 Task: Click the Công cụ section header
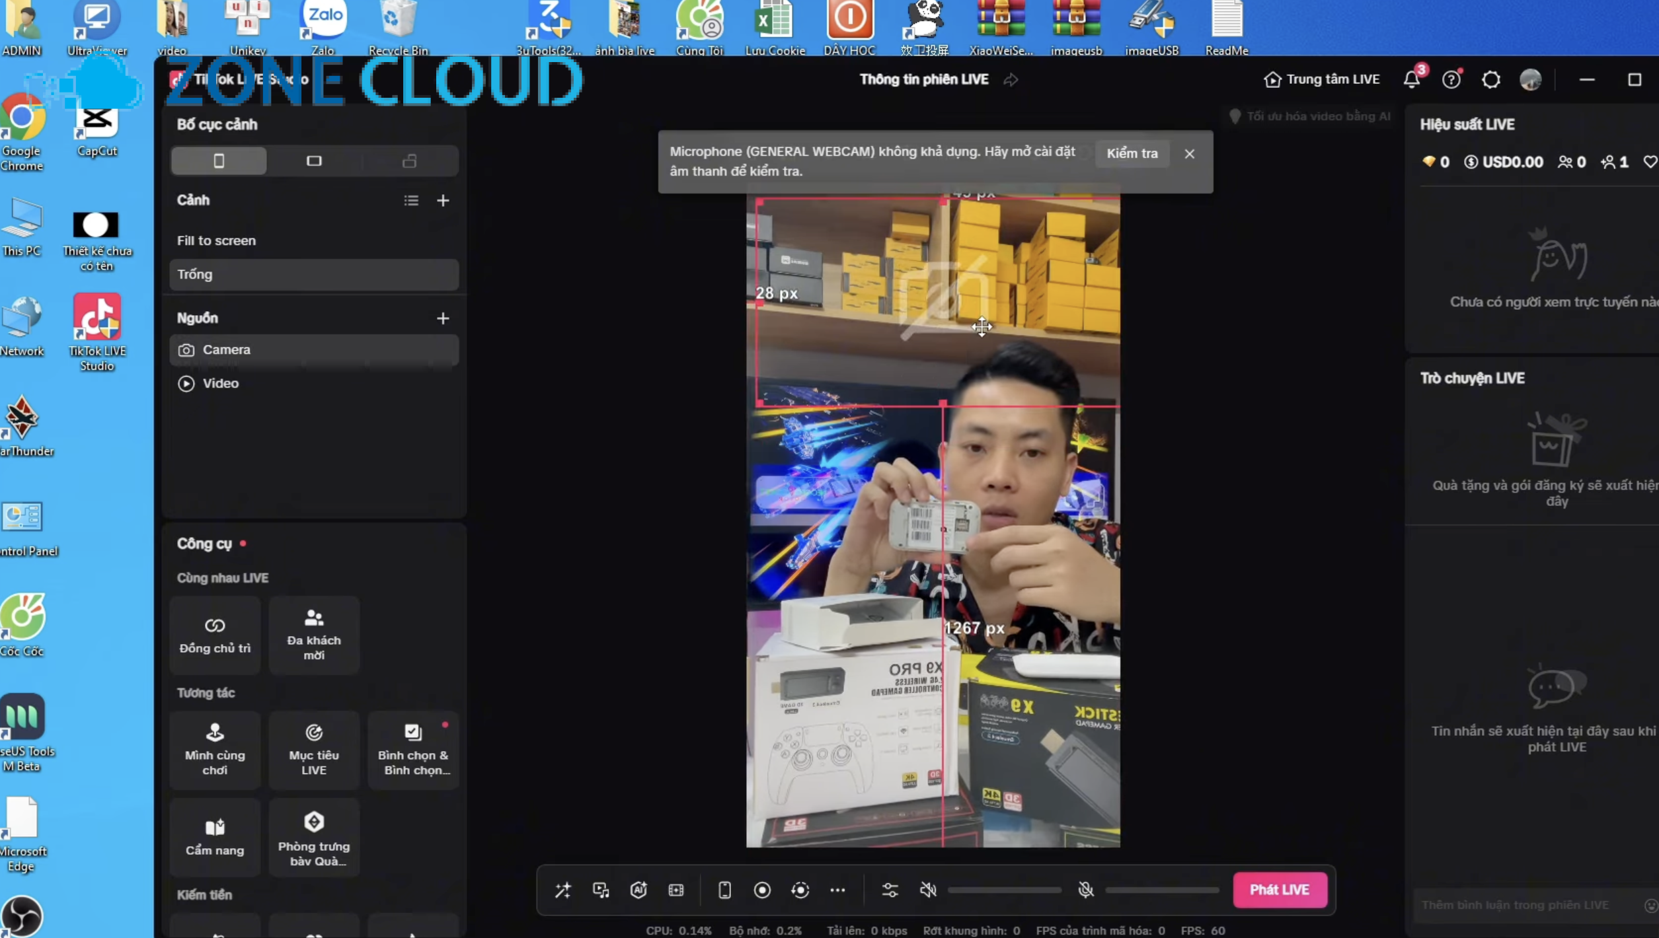point(204,544)
